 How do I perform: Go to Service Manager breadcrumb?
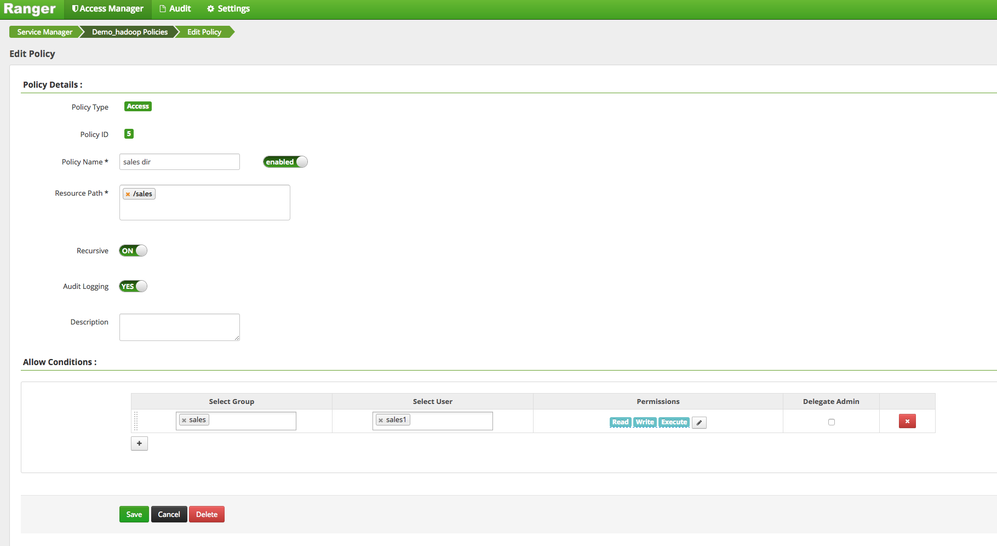coord(44,32)
